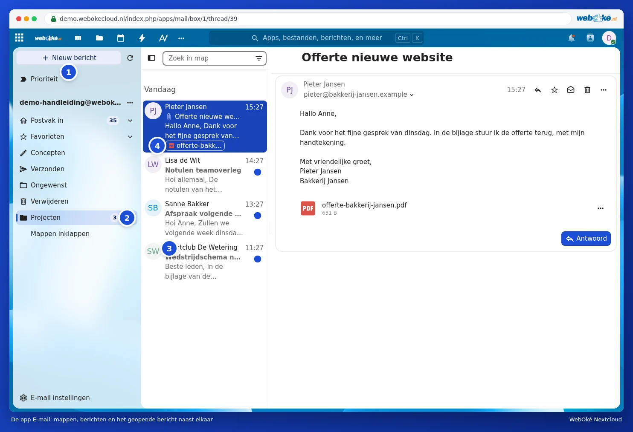Open the Ongewenst folder

(x=77, y=185)
